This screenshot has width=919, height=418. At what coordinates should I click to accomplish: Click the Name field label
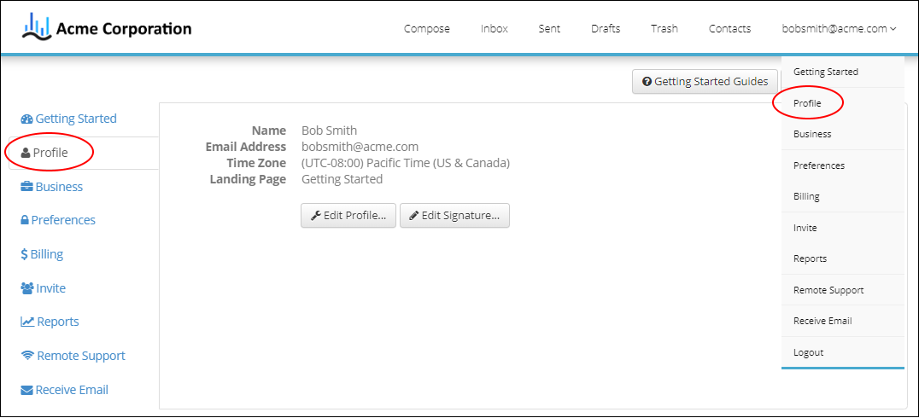(x=269, y=131)
